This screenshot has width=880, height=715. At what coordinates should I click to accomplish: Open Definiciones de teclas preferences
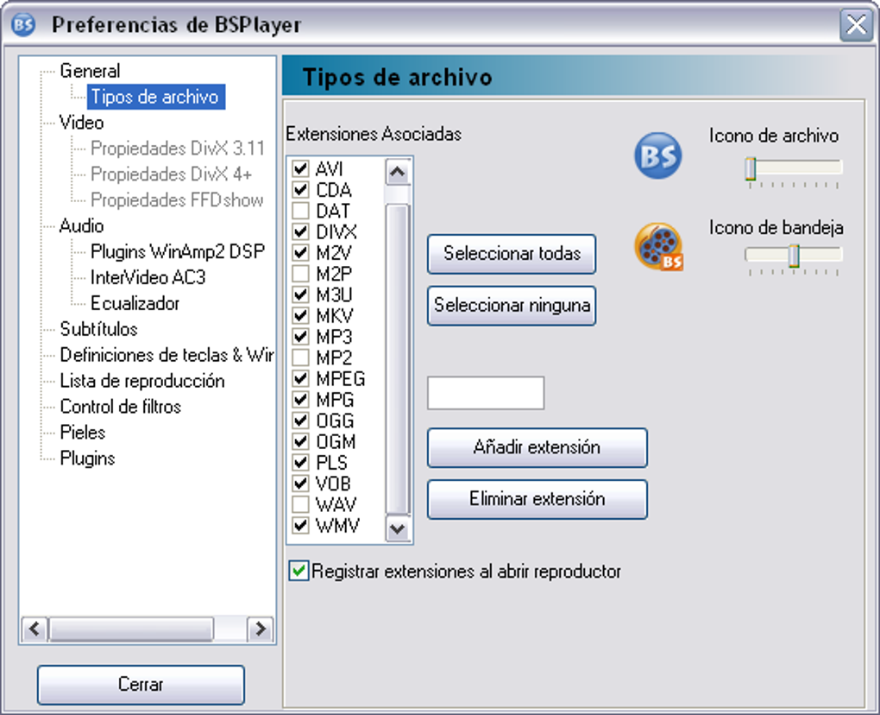coord(167,355)
